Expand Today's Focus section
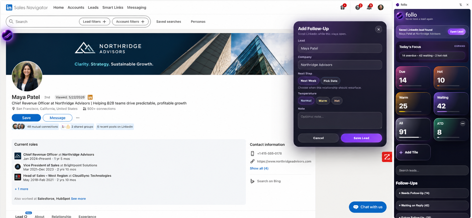Image resolution: width=472 pixels, height=218 pixels. pyautogui.click(x=460, y=46)
